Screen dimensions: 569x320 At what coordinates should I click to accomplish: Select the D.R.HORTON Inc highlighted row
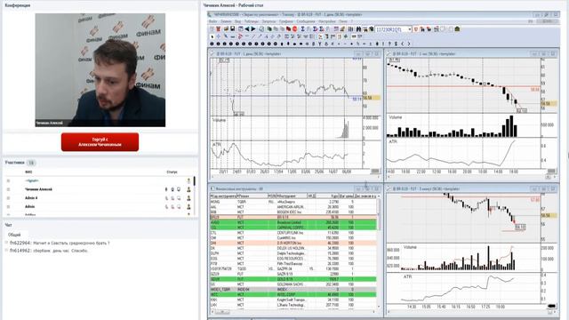point(293,243)
